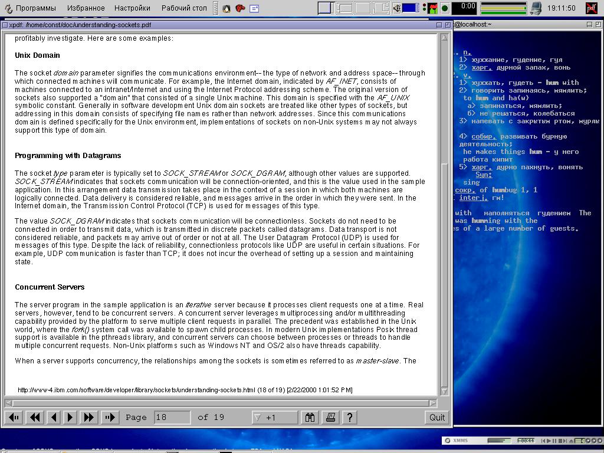Toggle mute with the panel speaker icon

[x=397, y=8]
